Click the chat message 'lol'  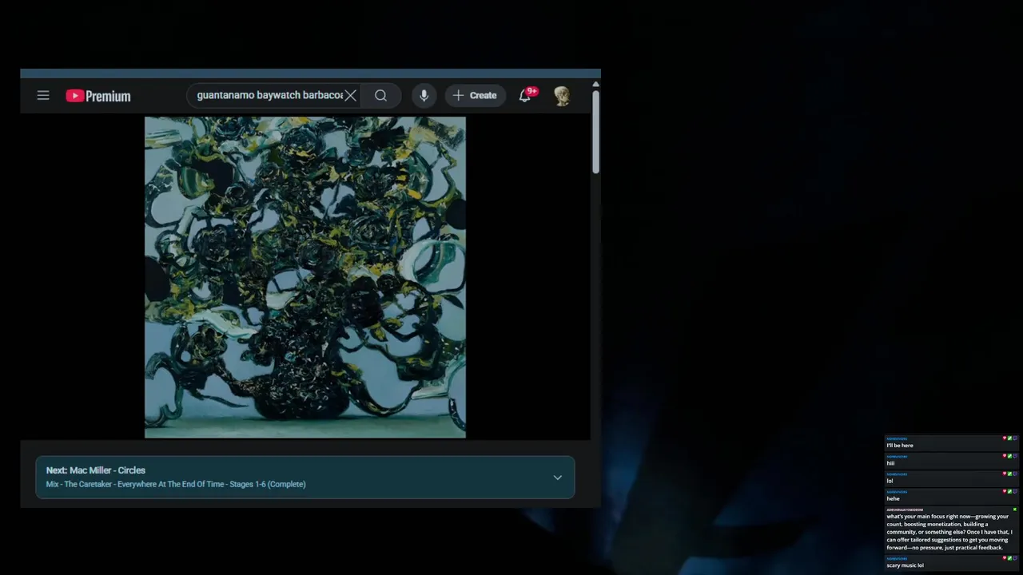890,481
